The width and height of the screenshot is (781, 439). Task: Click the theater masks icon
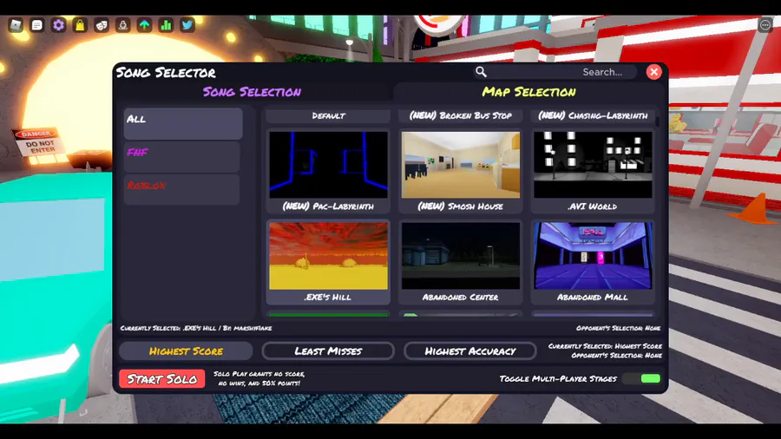(x=102, y=25)
